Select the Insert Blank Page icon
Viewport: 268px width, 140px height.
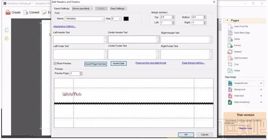pos(230,33)
